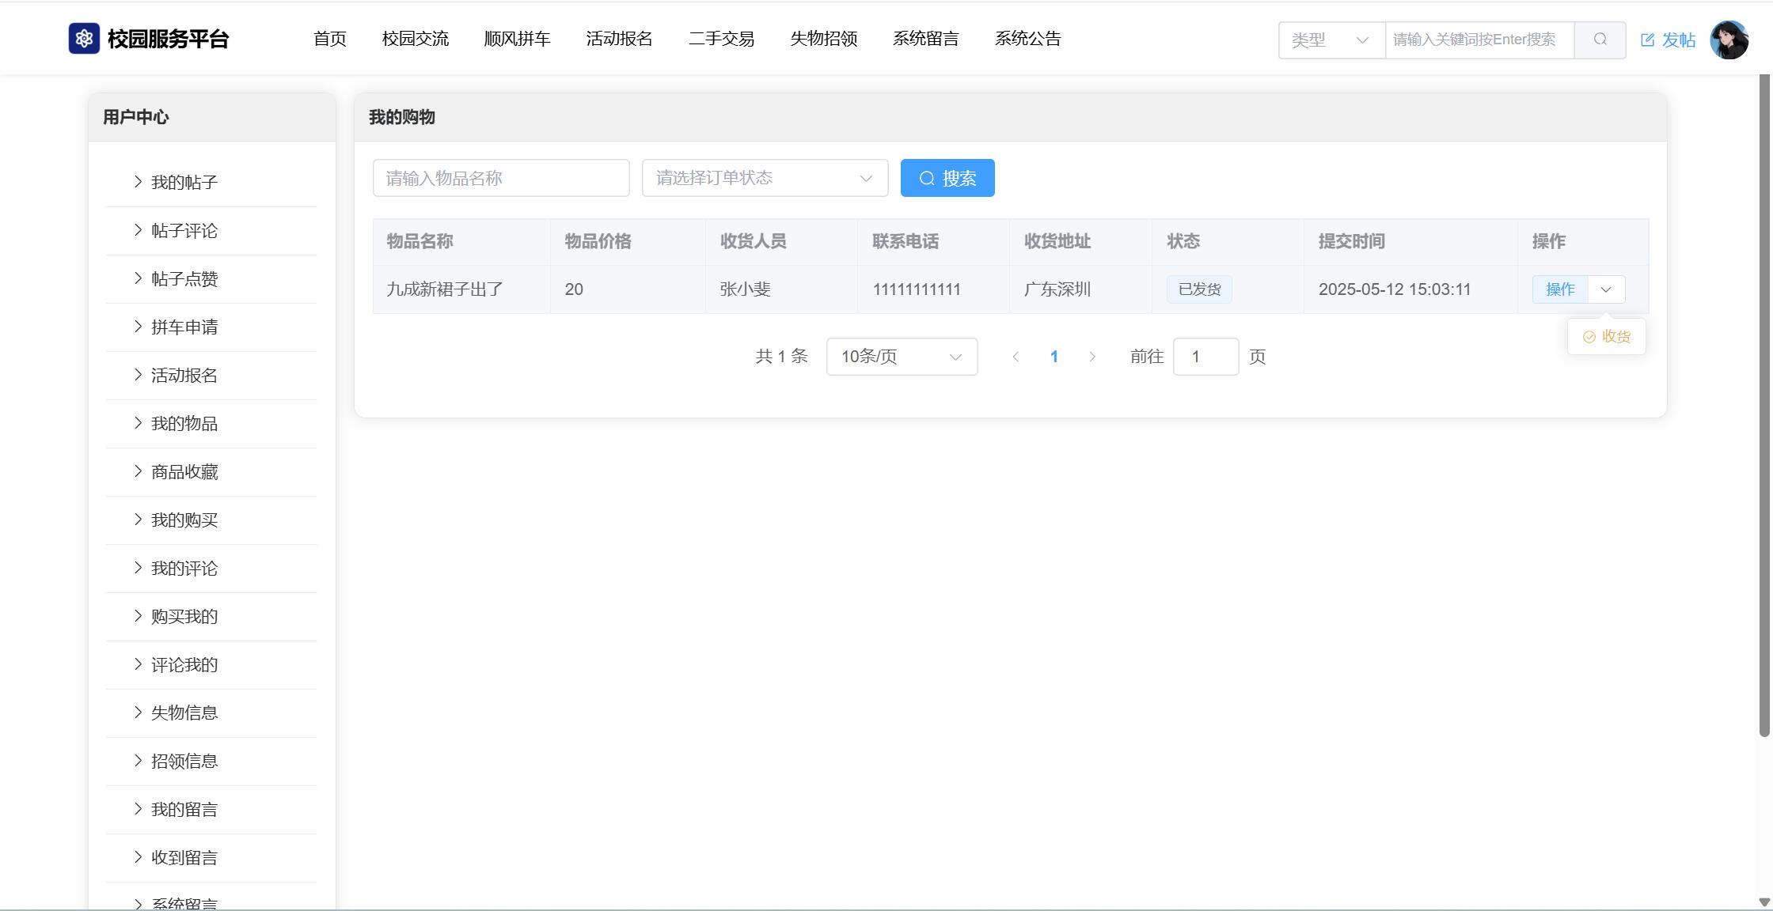Go to previous page arrow
This screenshot has height=911, width=1773.
(x=1016, y=357)
